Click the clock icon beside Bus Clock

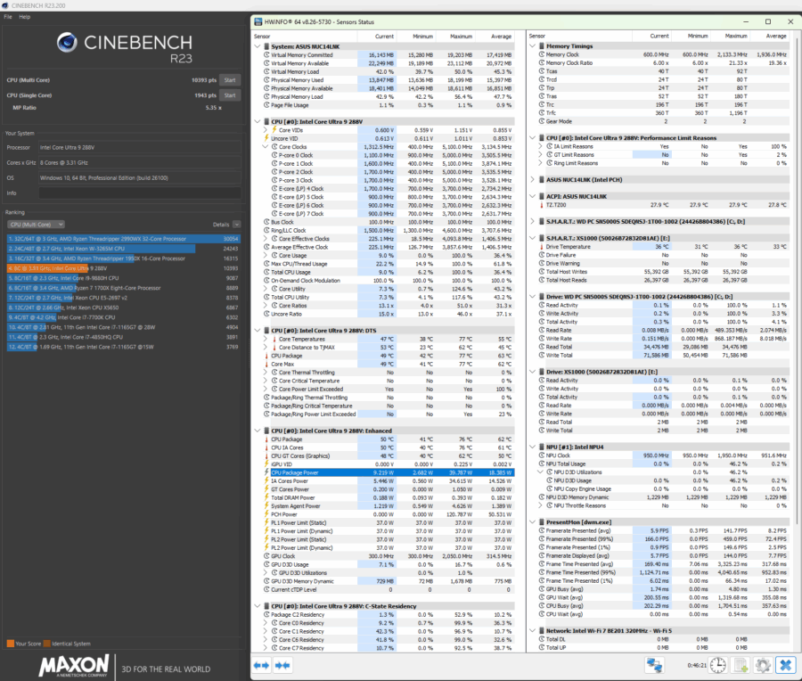point(266,222)
